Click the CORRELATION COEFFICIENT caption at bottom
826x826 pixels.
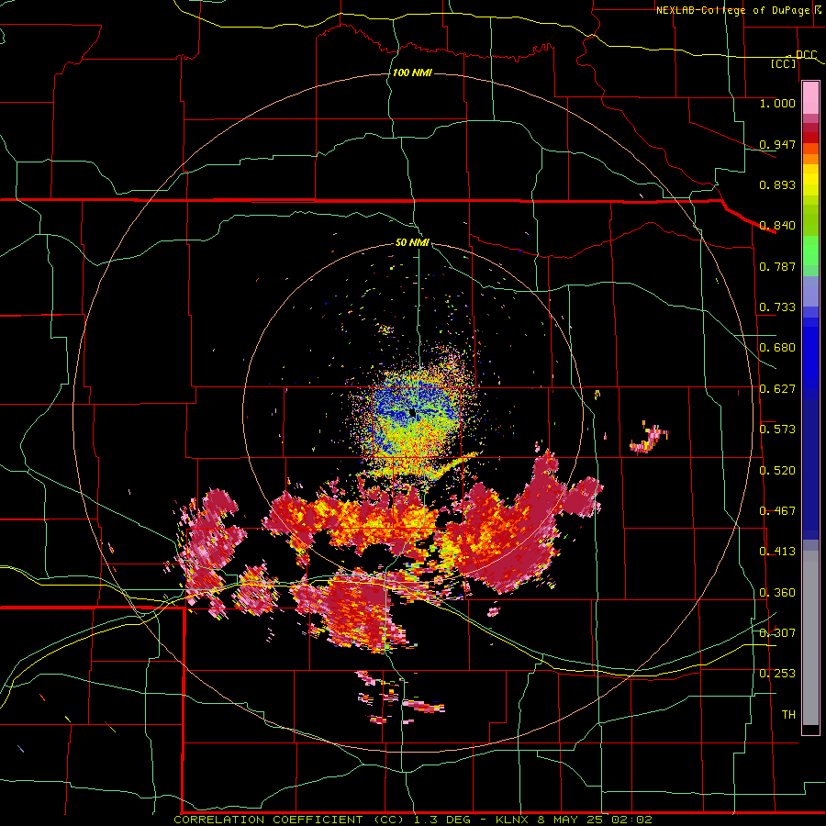pos(413,820)
